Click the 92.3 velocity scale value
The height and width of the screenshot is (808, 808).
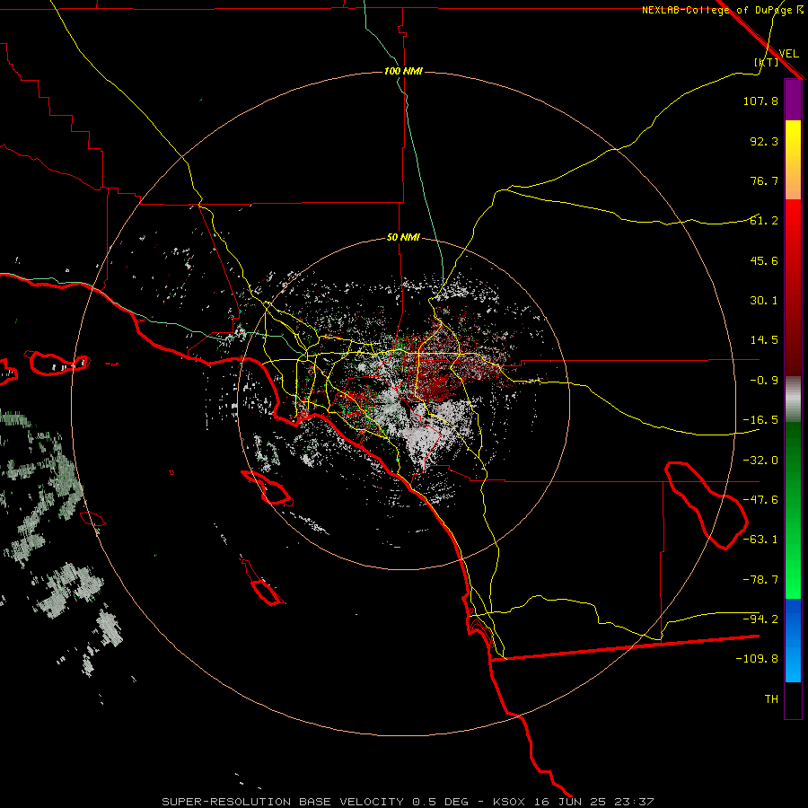point(764,141)
